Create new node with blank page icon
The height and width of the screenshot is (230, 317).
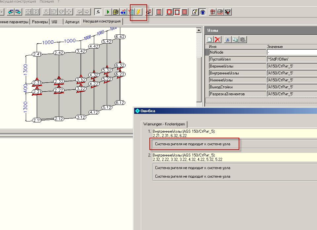pos(210,39)
